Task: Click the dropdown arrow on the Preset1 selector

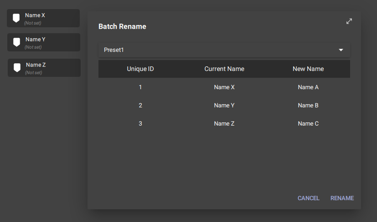Action: coord(341,50)
